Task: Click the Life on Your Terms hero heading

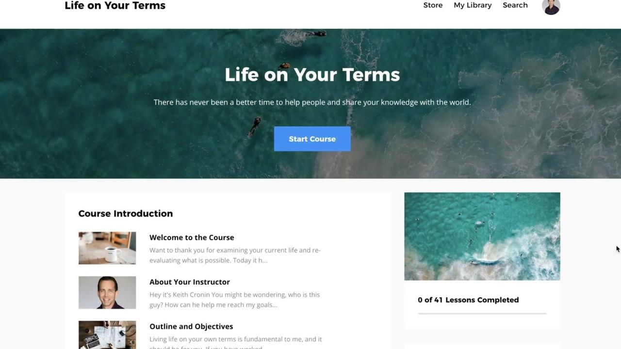Action: click(312, 75)
